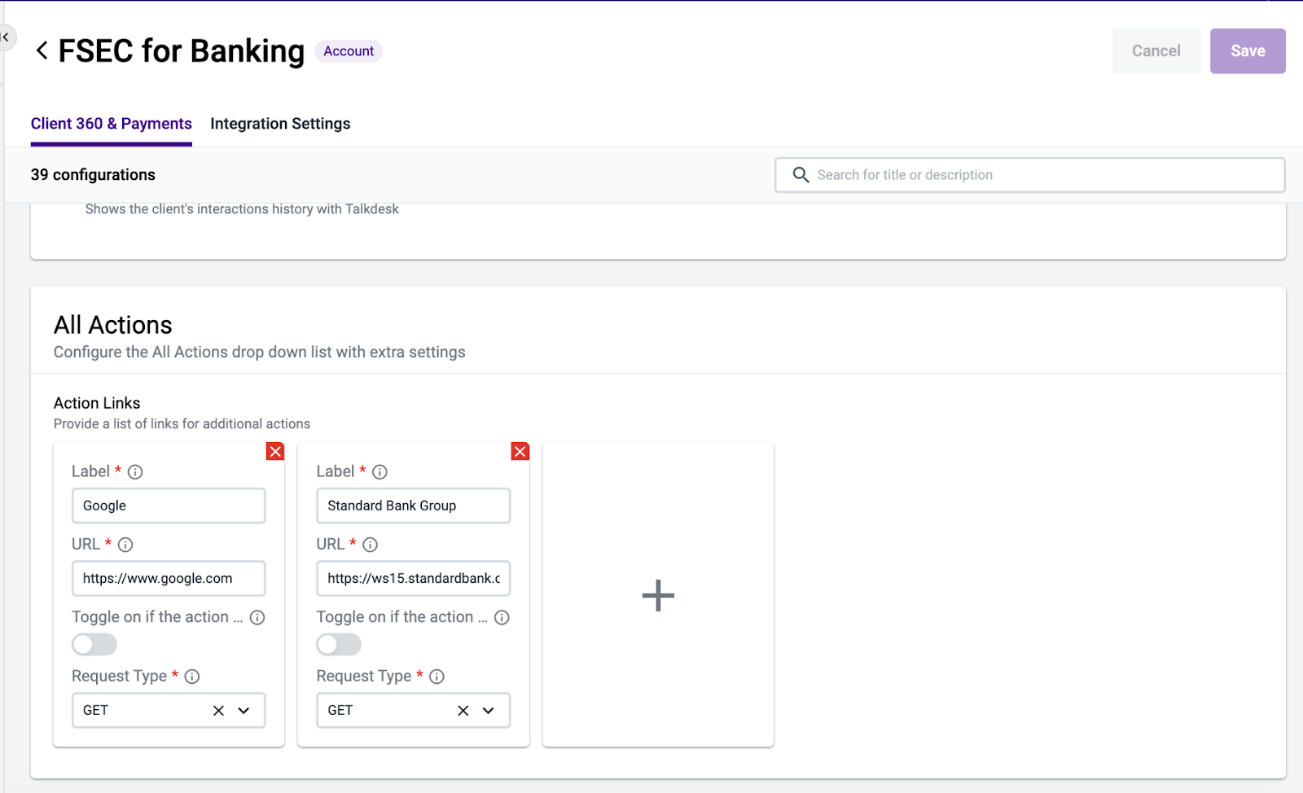Show info for URL in Google card

click(125, 544)
